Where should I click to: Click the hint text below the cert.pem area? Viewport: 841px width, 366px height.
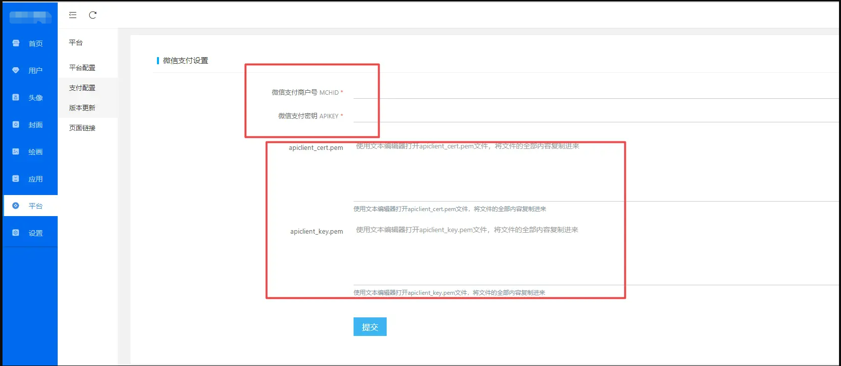(450, 209)
